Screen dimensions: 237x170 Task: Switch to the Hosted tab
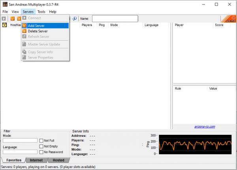[x=58, y=160]
